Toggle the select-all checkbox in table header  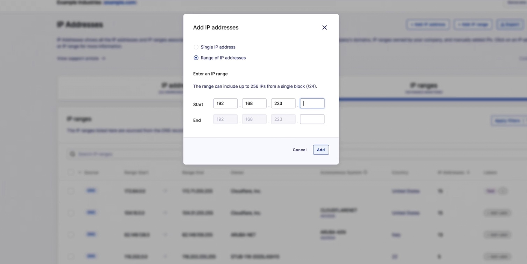[x=71, y=172]
